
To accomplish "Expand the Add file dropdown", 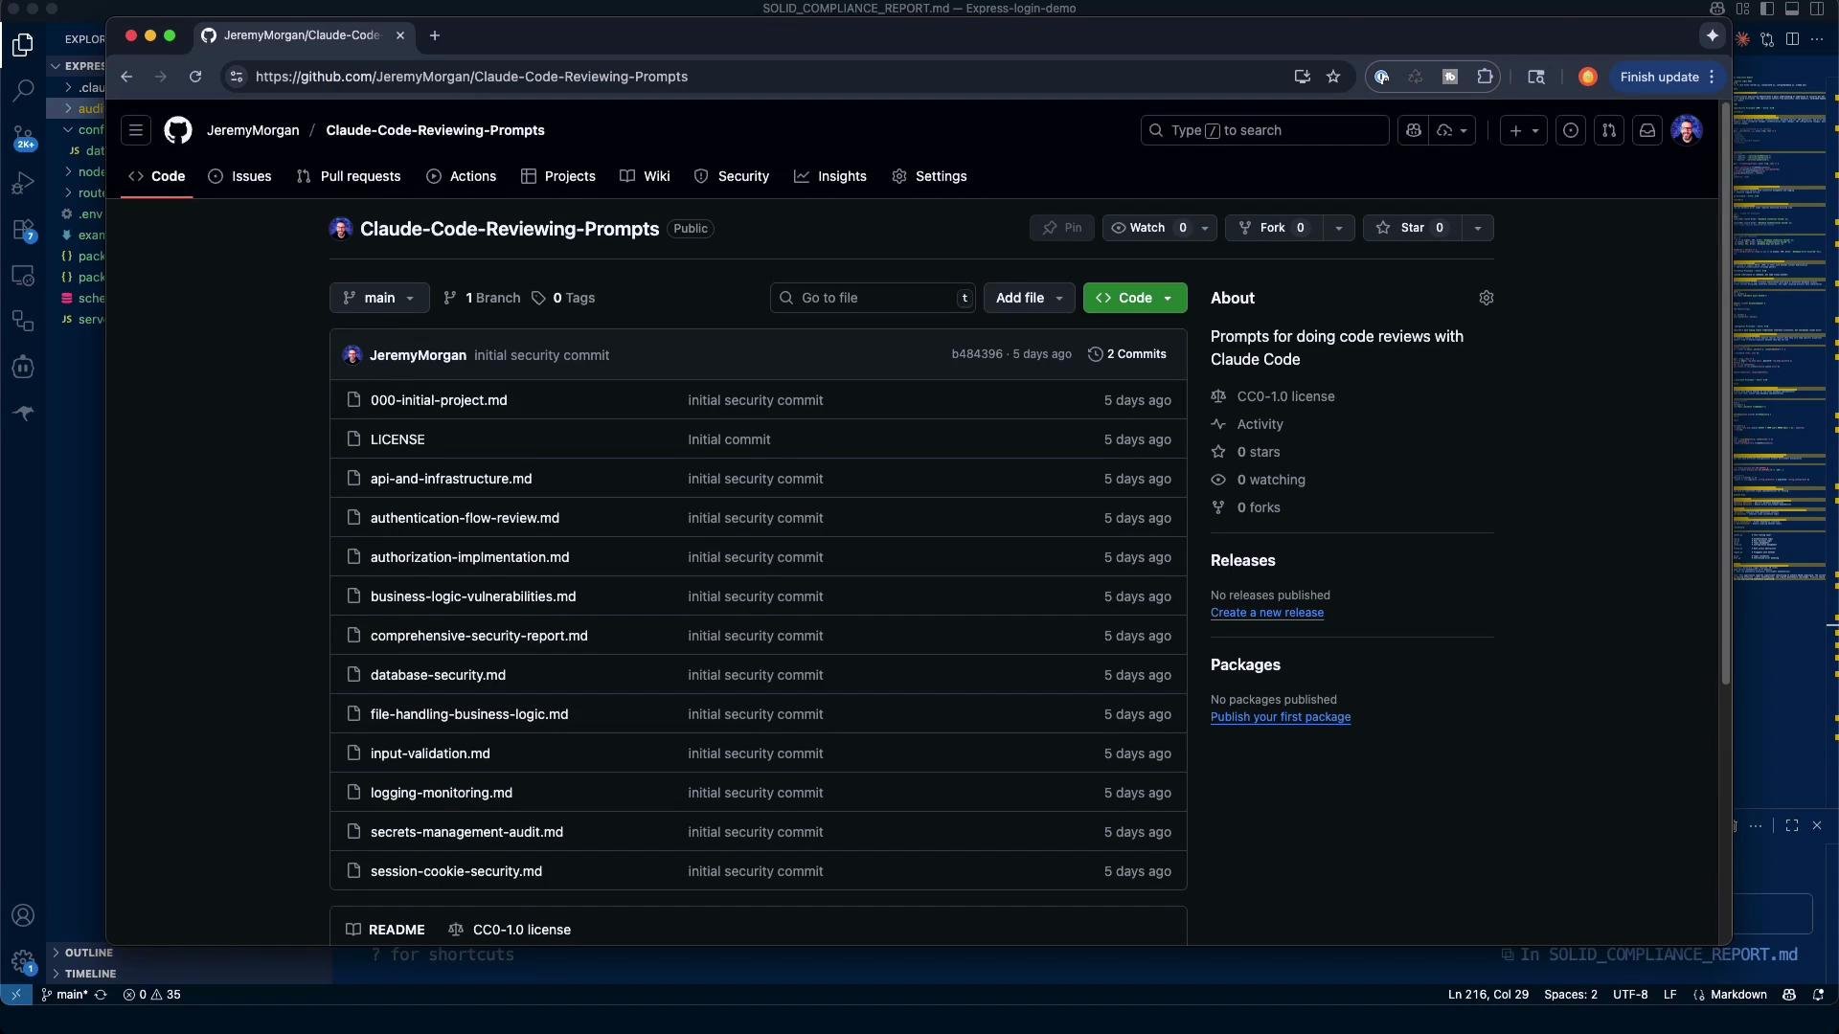I will 1030,298.
